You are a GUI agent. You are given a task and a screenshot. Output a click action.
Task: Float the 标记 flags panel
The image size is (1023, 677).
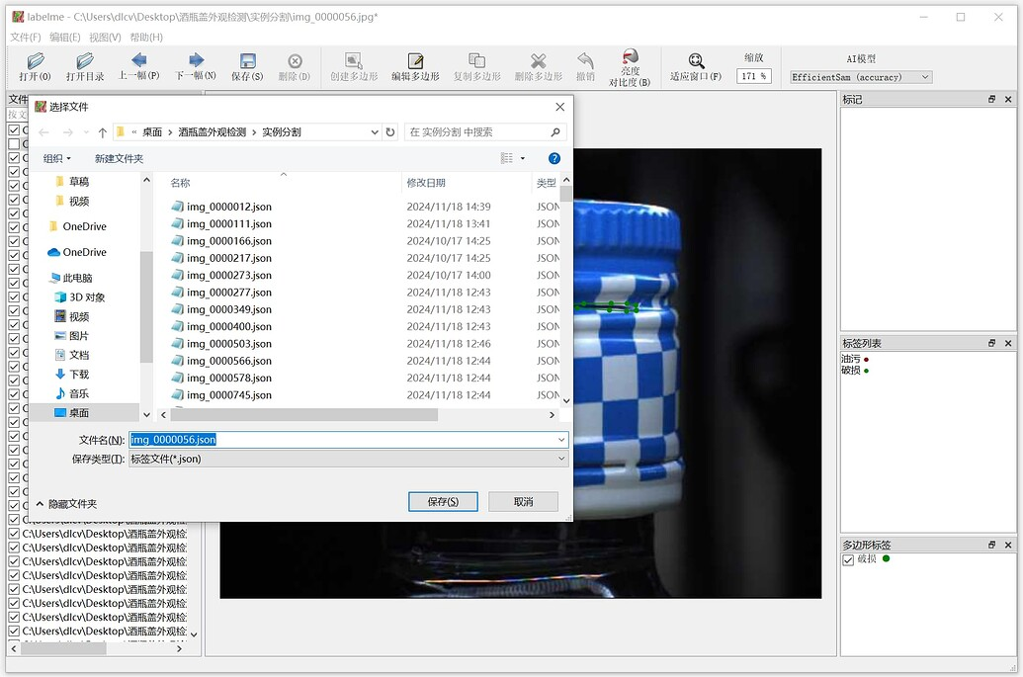tap(991, 99)
